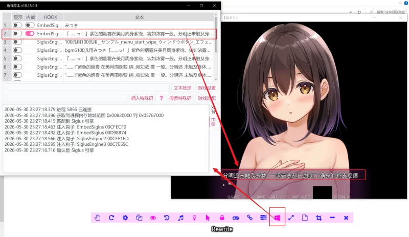Toggle the pink padlock lock icon
The width and height of the screenshot is (409, 237).
(x=222, y=218)
